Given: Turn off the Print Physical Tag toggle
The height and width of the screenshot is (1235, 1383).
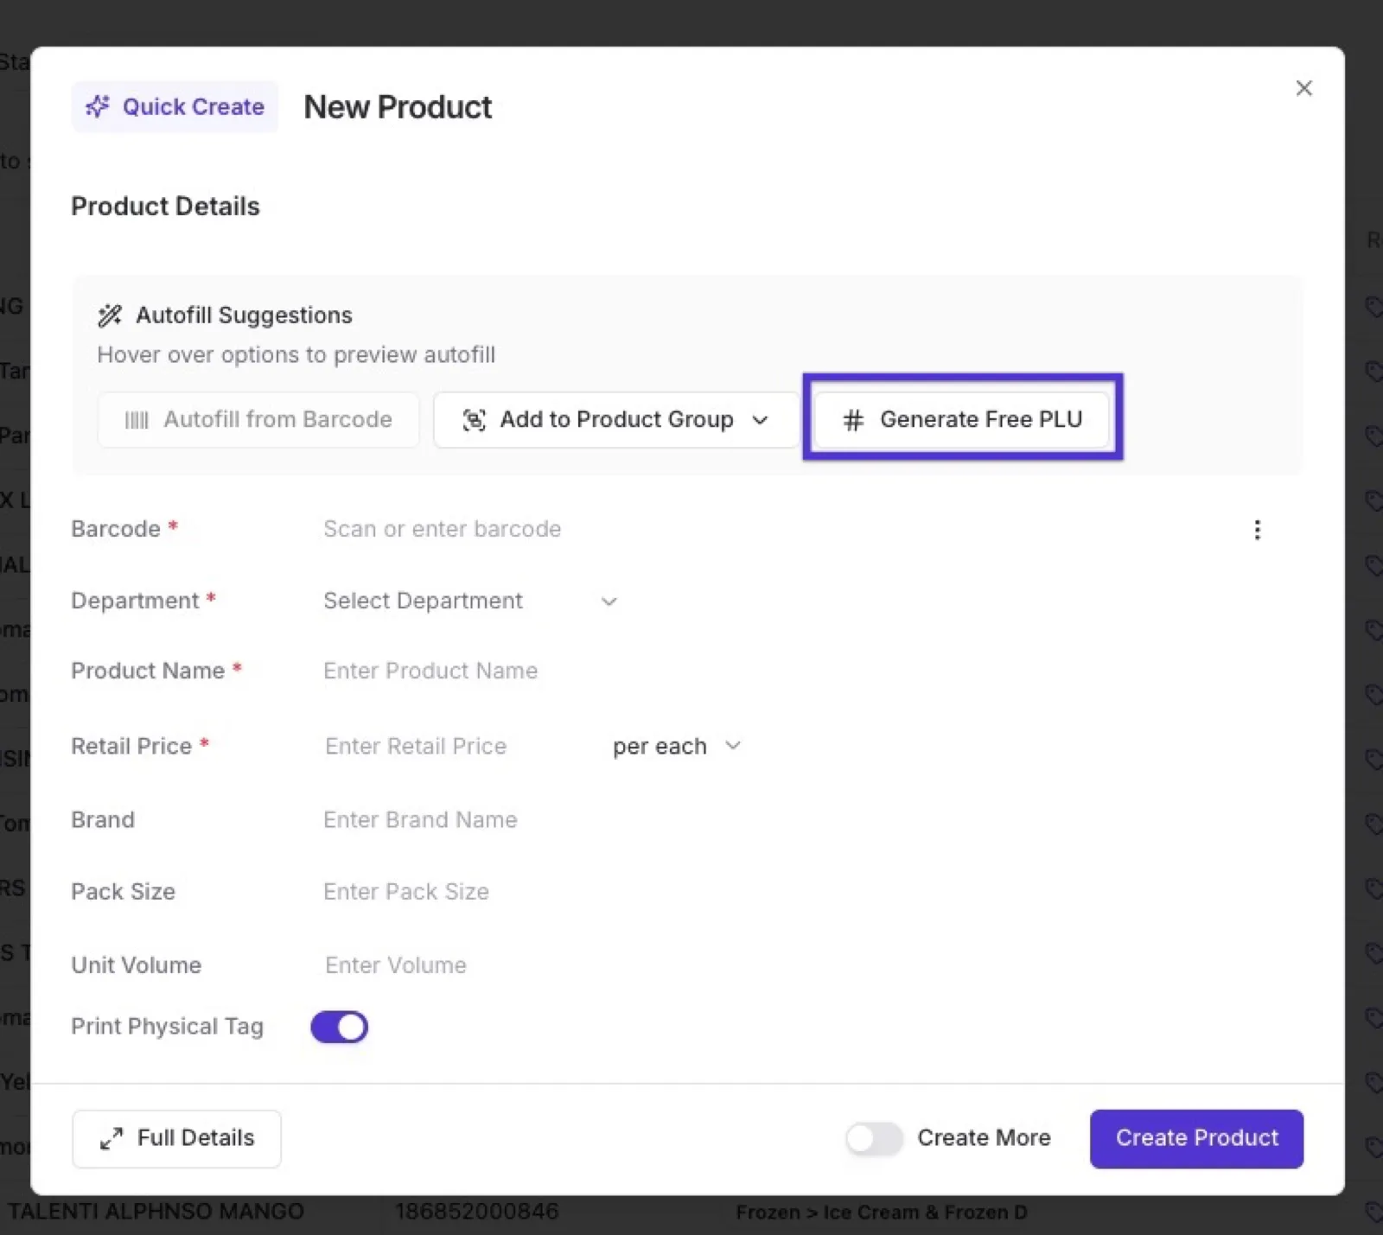Looking at the screenshot, I should (339, 1027).
